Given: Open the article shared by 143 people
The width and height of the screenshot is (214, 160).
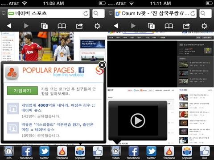Looking at the screenshot, I should [x=58, y=108].
